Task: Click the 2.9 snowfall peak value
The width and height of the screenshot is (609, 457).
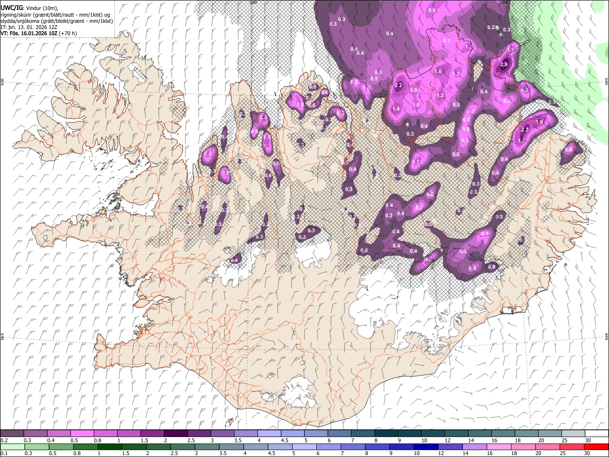Action: point(504,65)
